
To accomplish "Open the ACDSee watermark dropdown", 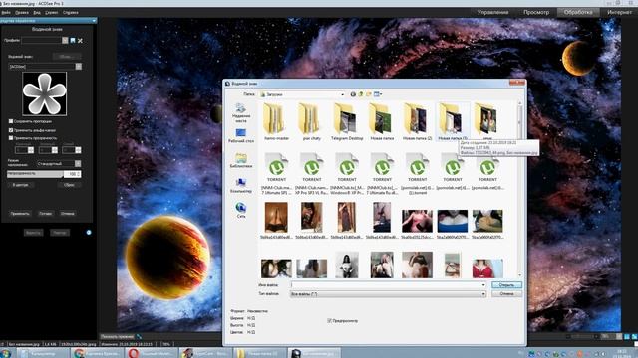I will pyautogui.click(x=79, y=67).
